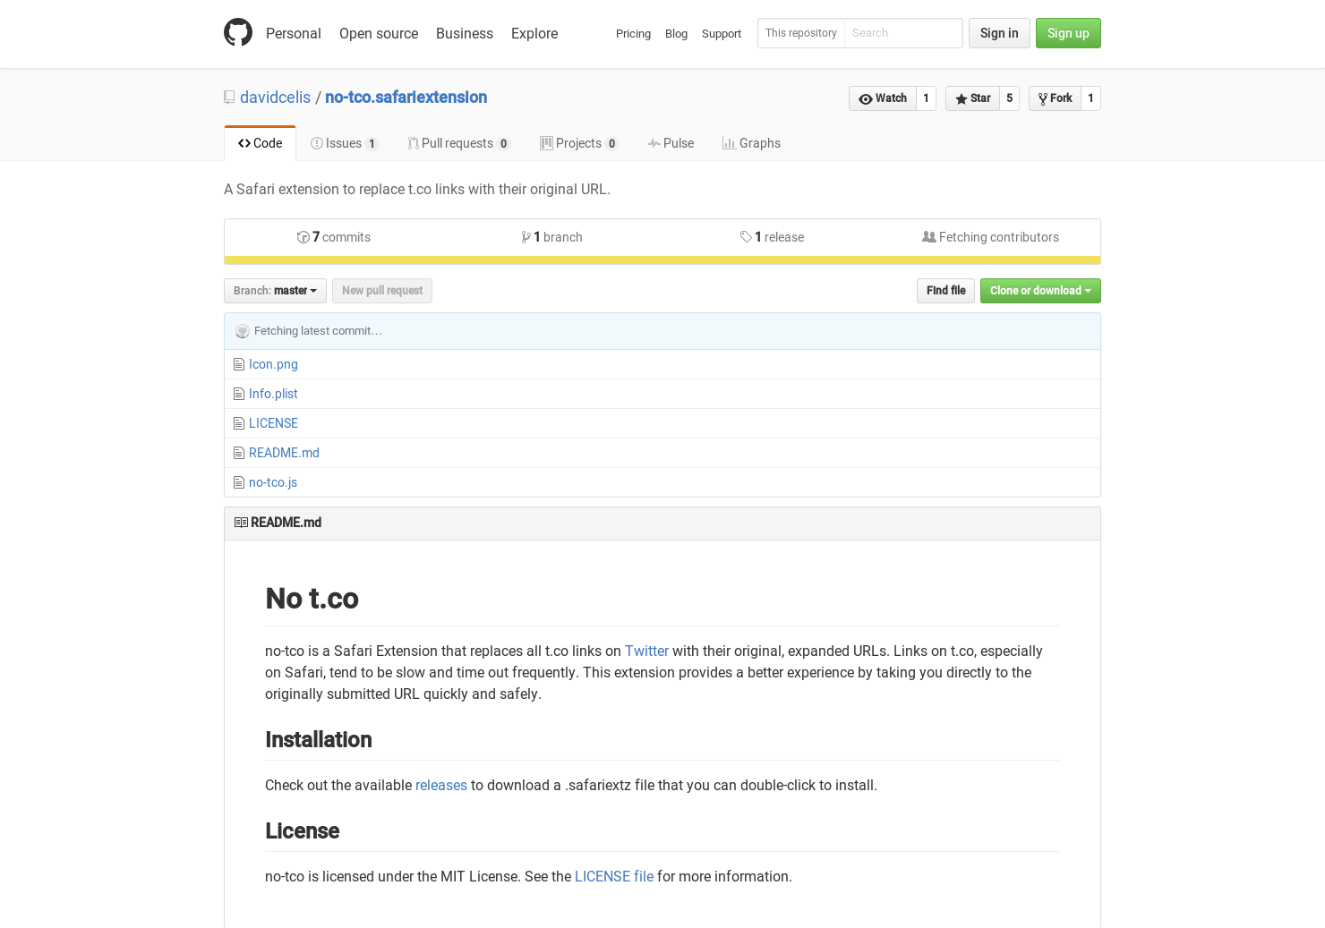Click the file icon next to Info.plist
Screen dimensions: 1325x928
239,394
